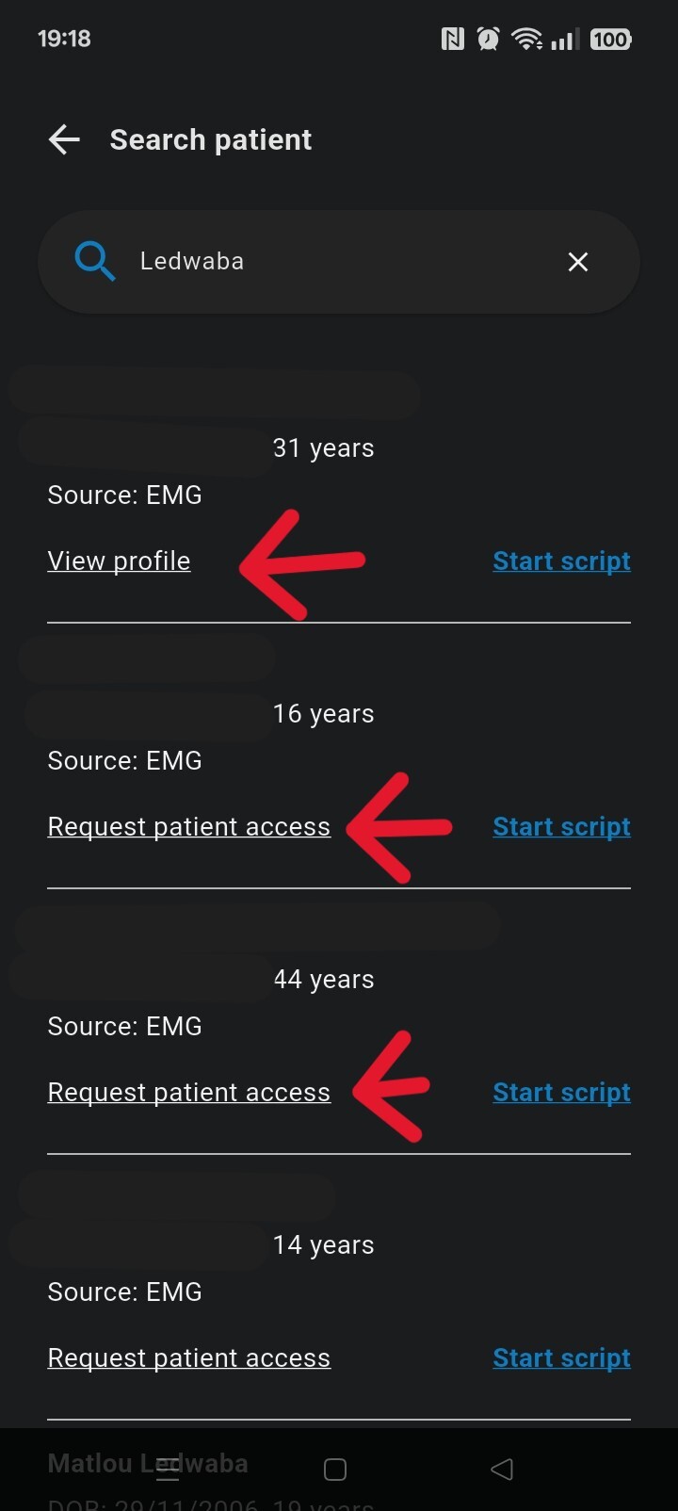Tap the Android recent apps menu icon
Image resolution: width=678 pixels, height=1511 pixels.
[x=168, y=1470]
